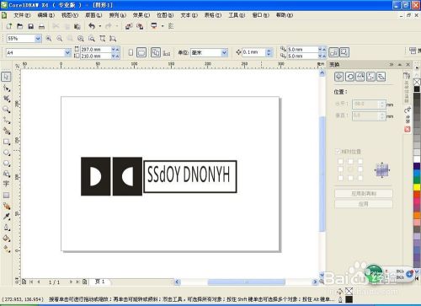The image size is (421, 306).
Task: Click the Zoom In magnifier icon
Action: pos(49,39)
